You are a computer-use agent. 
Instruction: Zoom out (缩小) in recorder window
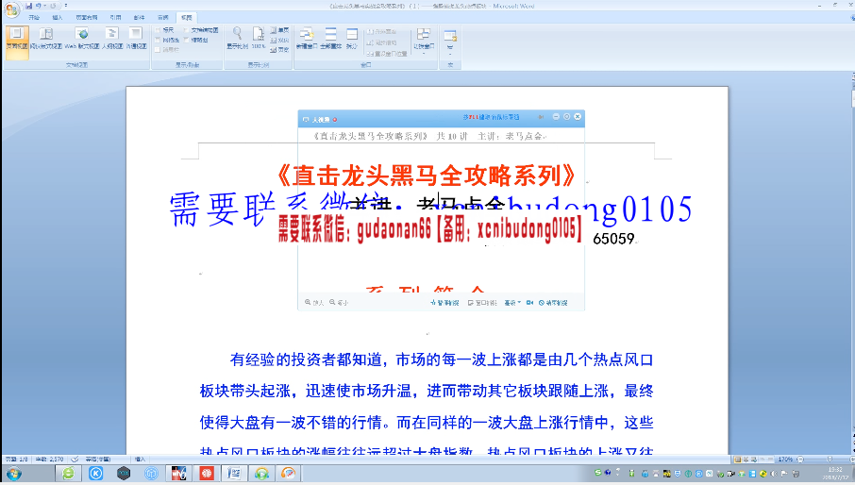[338, 303]
